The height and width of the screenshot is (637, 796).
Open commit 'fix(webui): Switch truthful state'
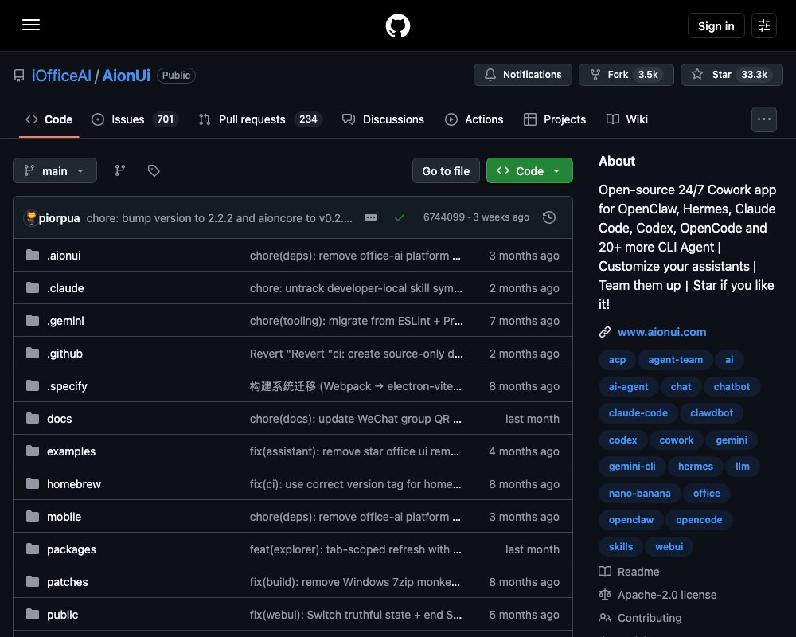pyautogui.click(x=355, y=615)
